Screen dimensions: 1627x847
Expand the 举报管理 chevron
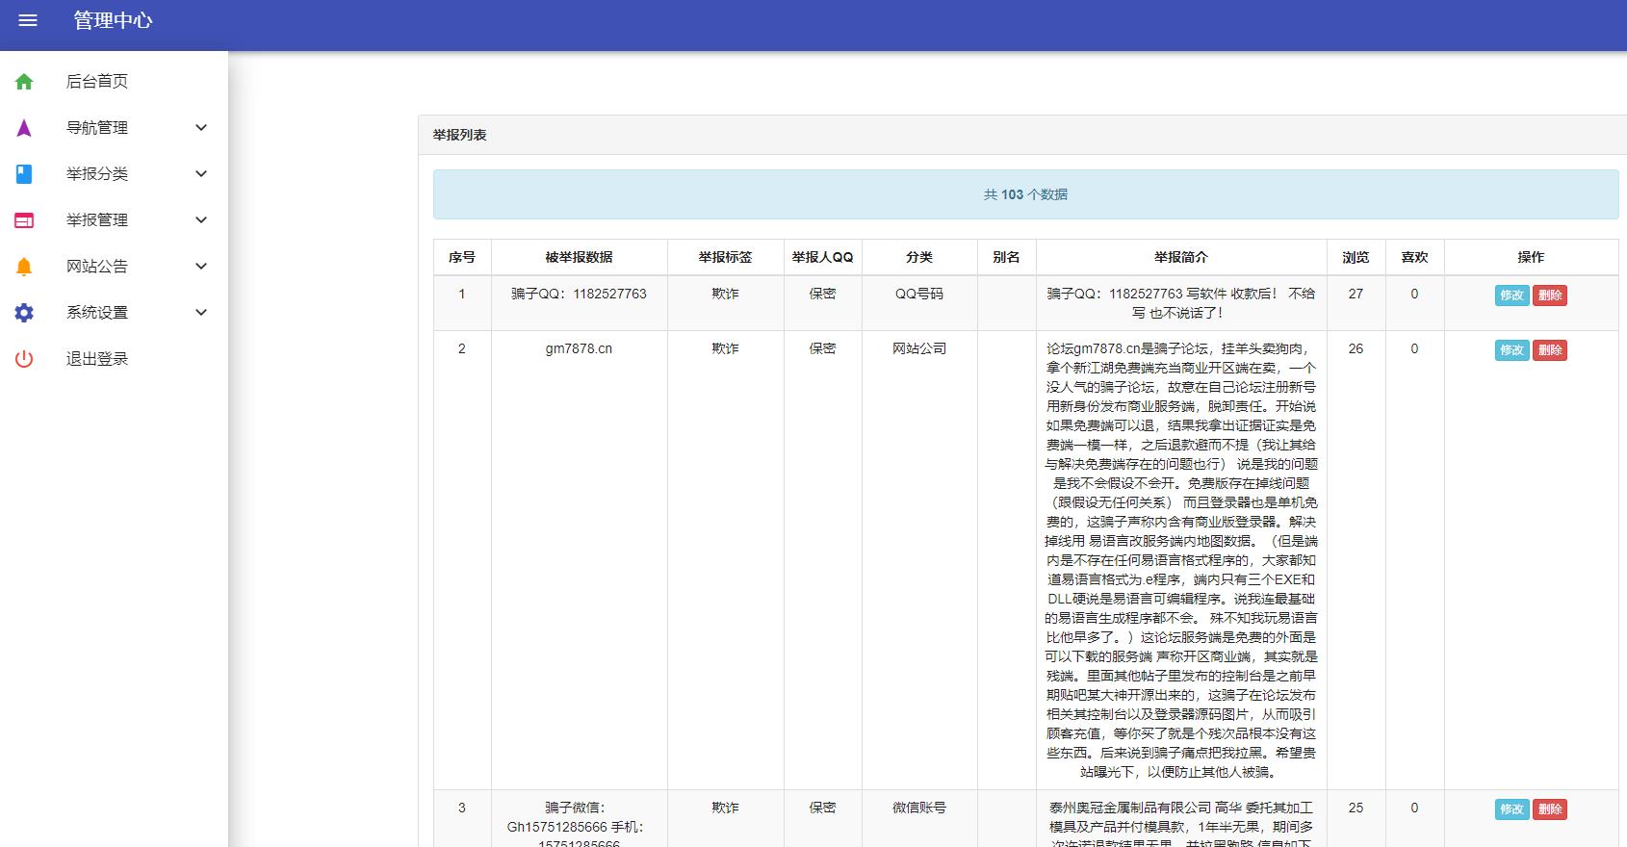coord(201,220)
